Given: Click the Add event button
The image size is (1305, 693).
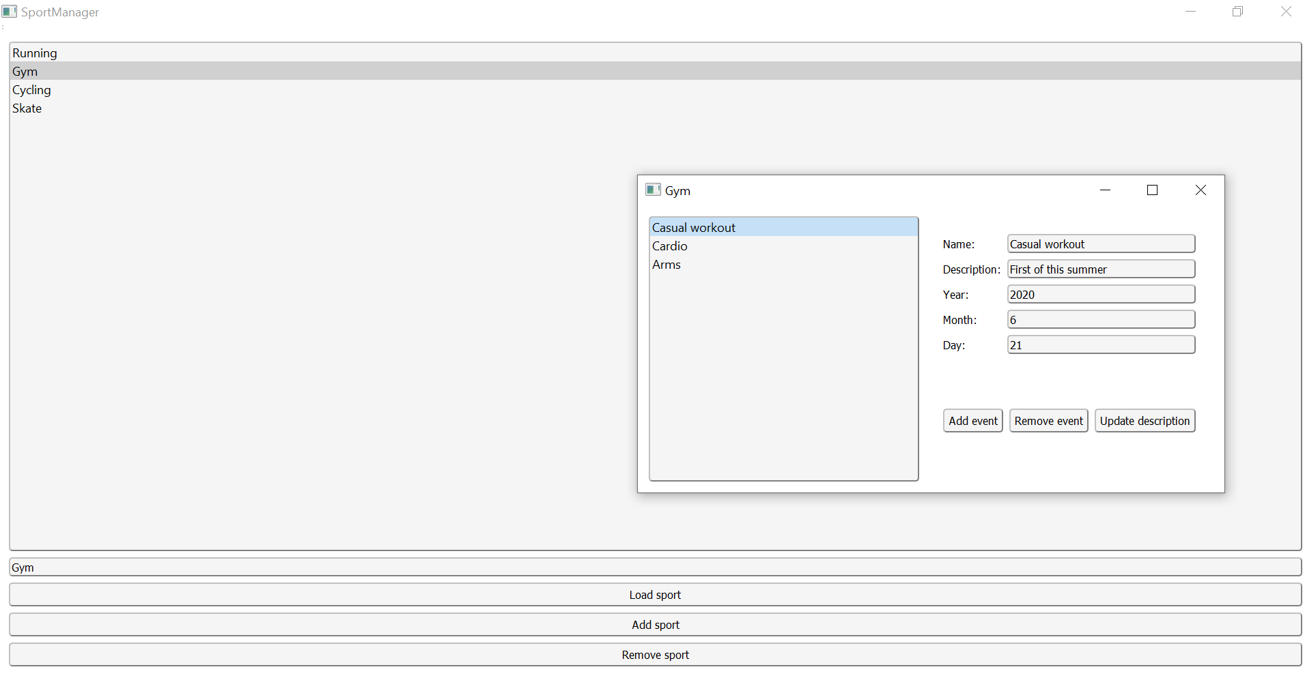Looking at the screenshot, I should [x=972, y=420].
